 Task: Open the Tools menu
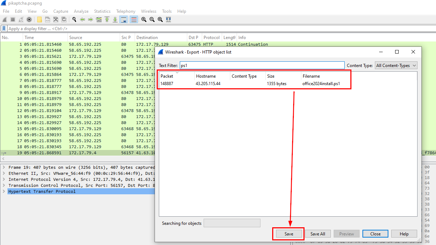pos(167,11)
